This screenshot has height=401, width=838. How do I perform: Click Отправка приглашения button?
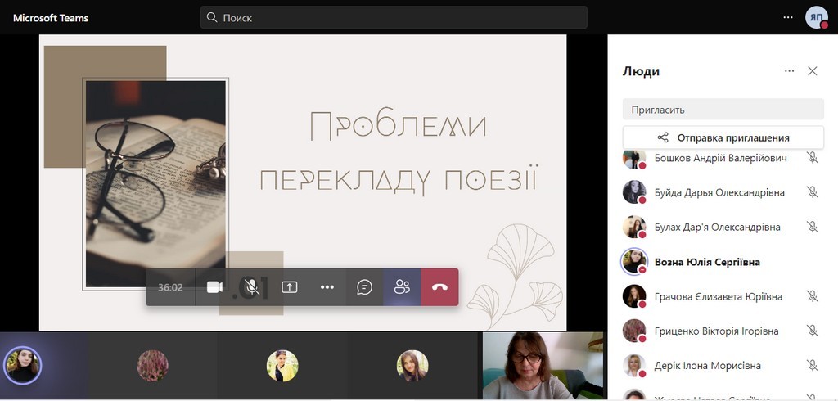pos(723,137)
